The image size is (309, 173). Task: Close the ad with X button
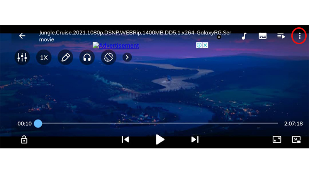205,45
